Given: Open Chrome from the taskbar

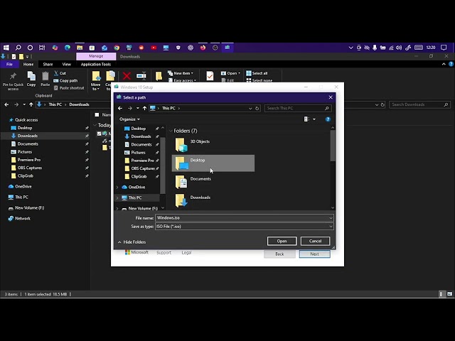Looking at the screenshot, I should point(117,48).
